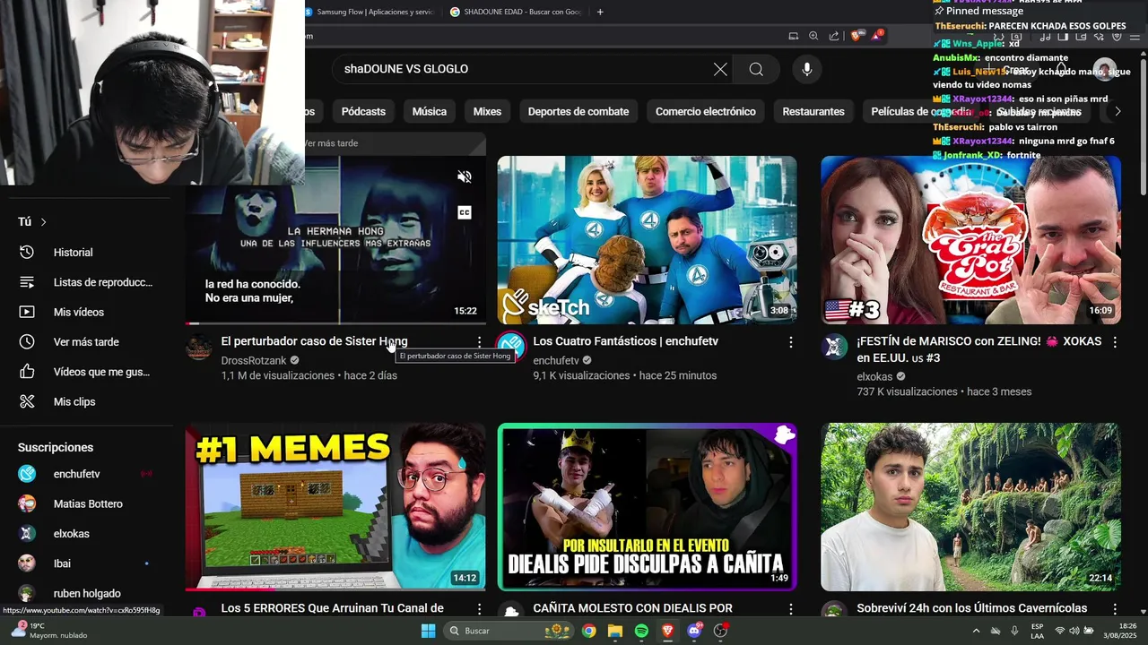Toggle subtitles on Sister Hong preview
This screenshot has width=1148, height=645.
pyautogui.click(x=465, y=212)
